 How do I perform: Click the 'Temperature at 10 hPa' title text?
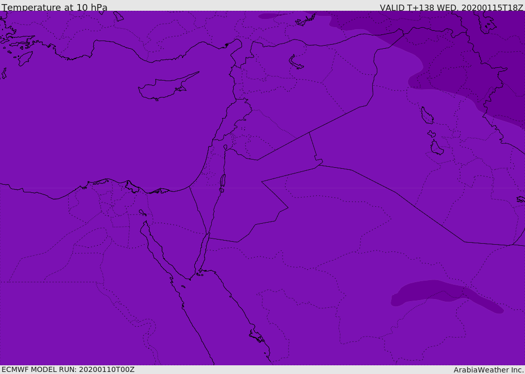(x=54, y=7)
